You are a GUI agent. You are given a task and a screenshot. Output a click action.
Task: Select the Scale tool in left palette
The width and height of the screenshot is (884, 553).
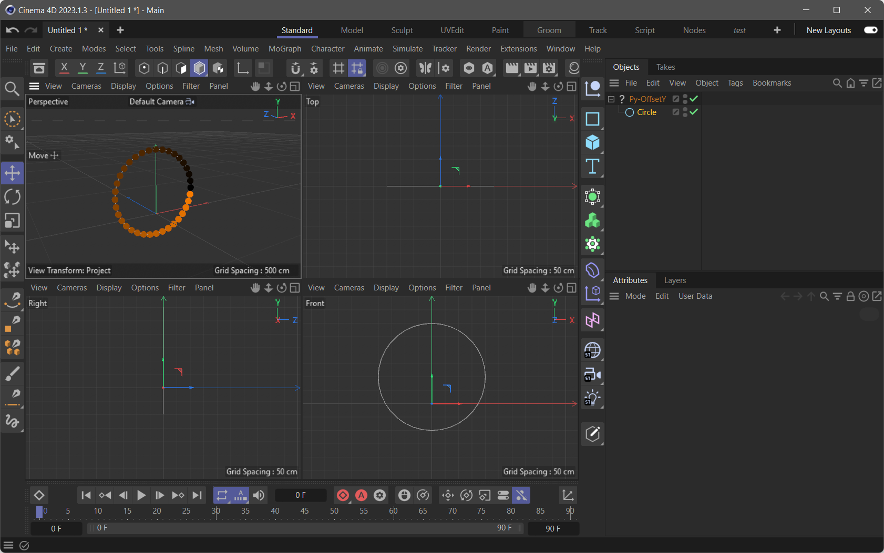(x=12, y=221)
